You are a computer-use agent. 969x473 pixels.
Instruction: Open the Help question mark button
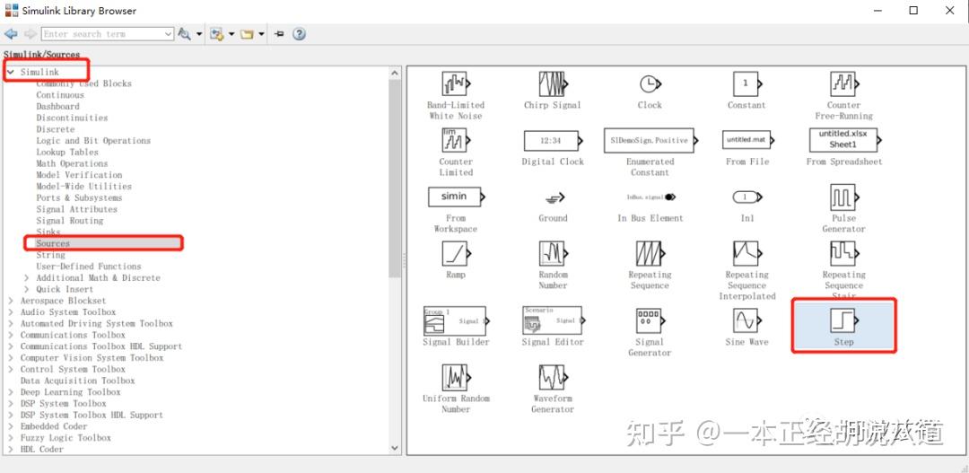[299, 34]
